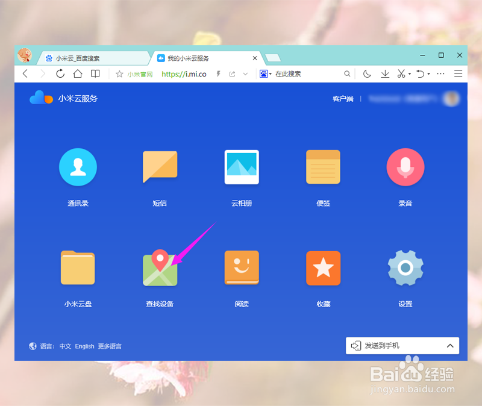
Task: Click the search magnifier icon
Action: [347, 73]
